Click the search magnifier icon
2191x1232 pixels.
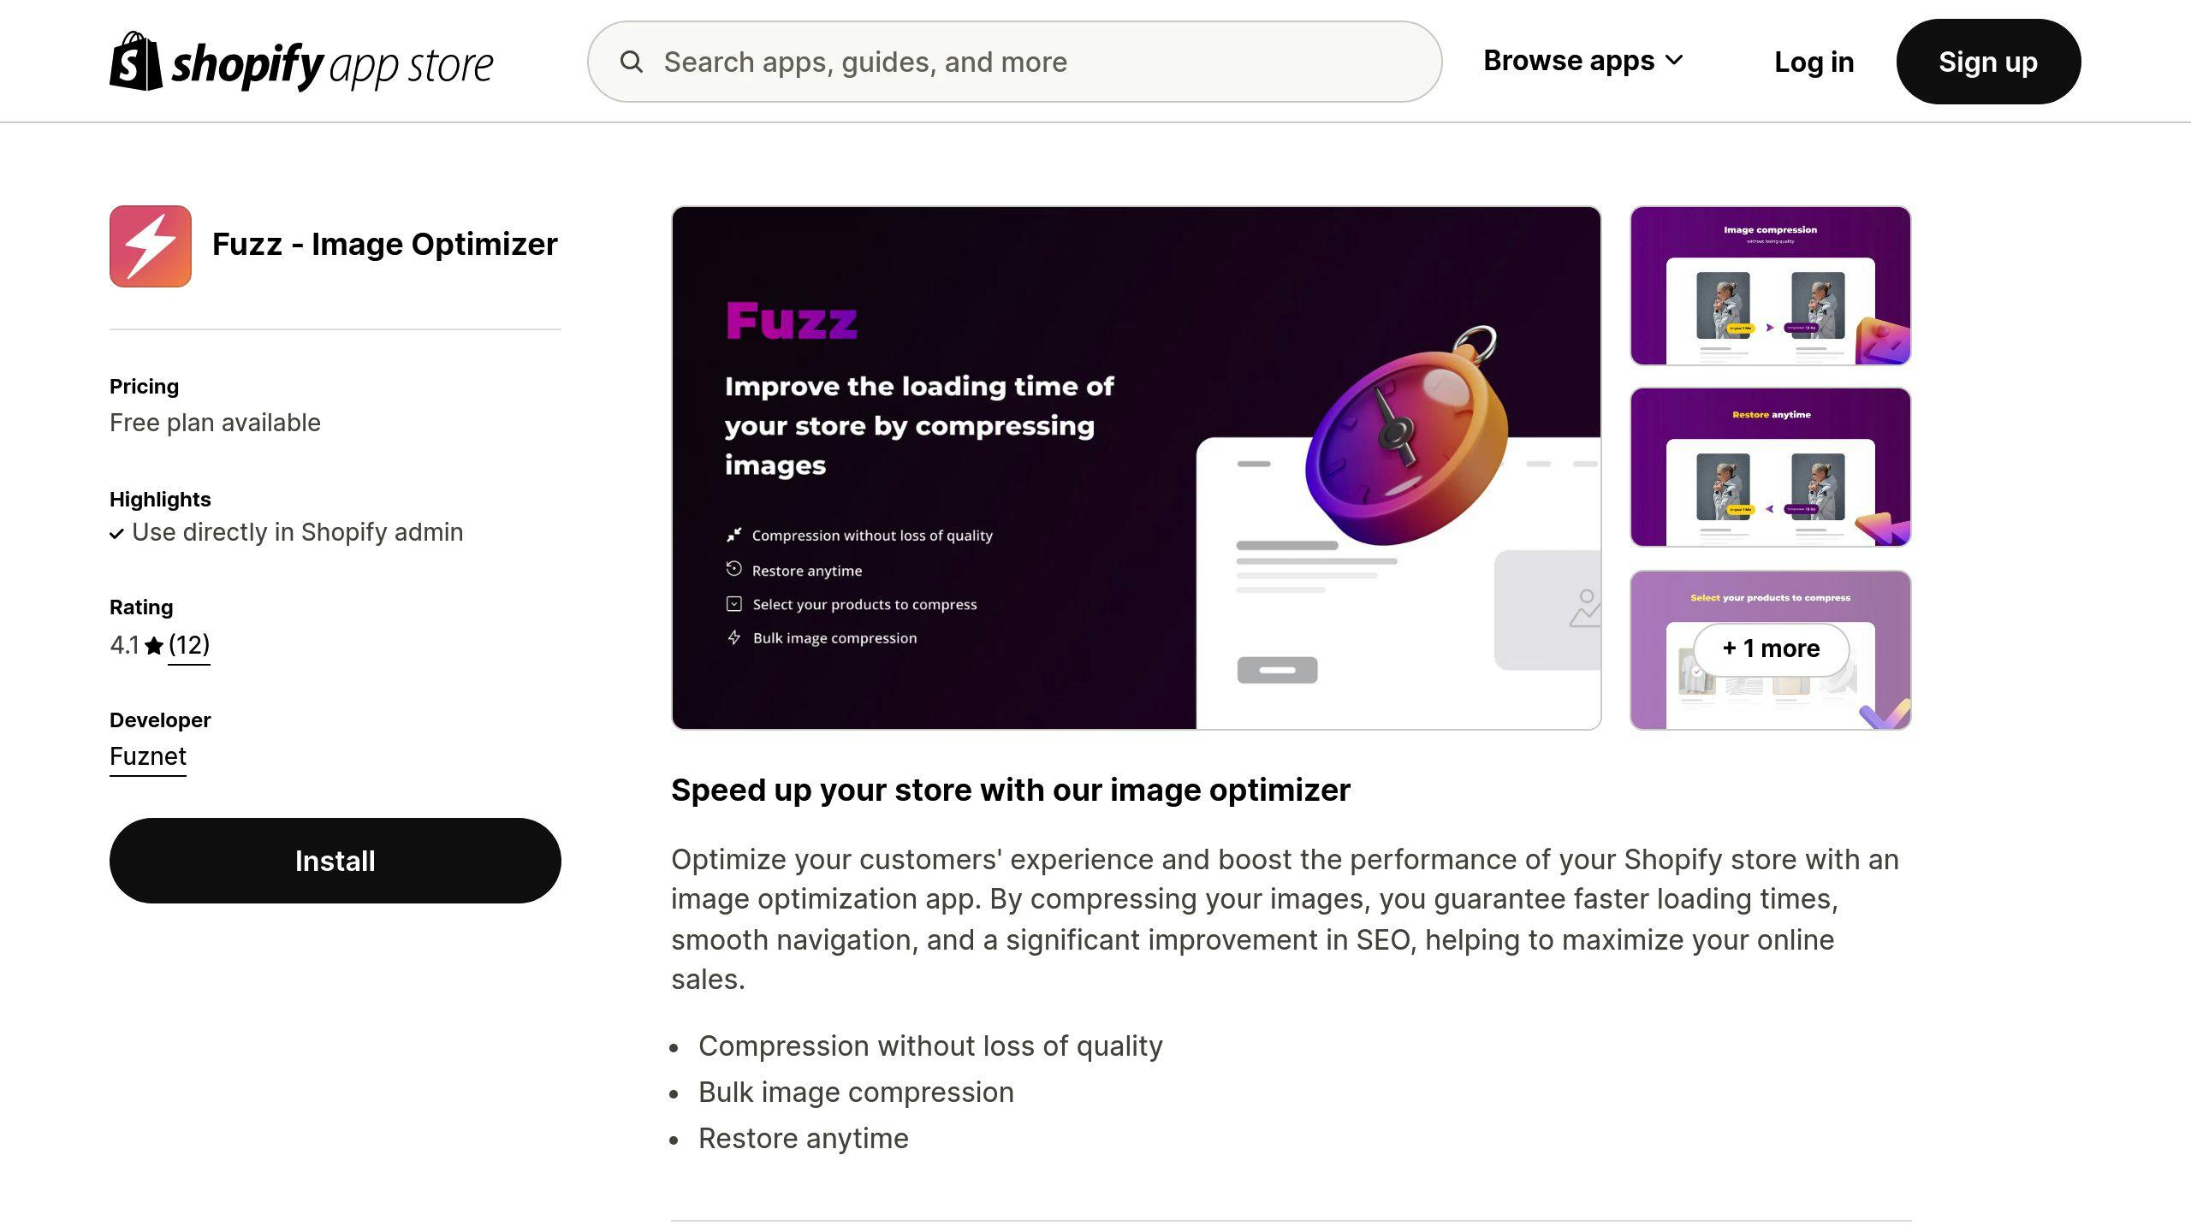(629, 62)
